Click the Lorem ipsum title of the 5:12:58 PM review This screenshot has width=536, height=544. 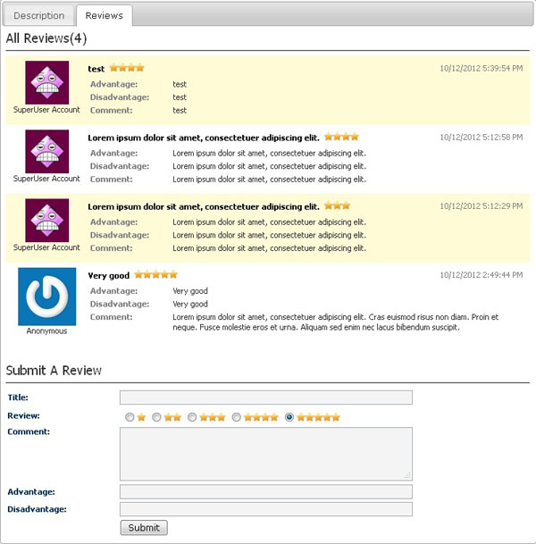204,138
